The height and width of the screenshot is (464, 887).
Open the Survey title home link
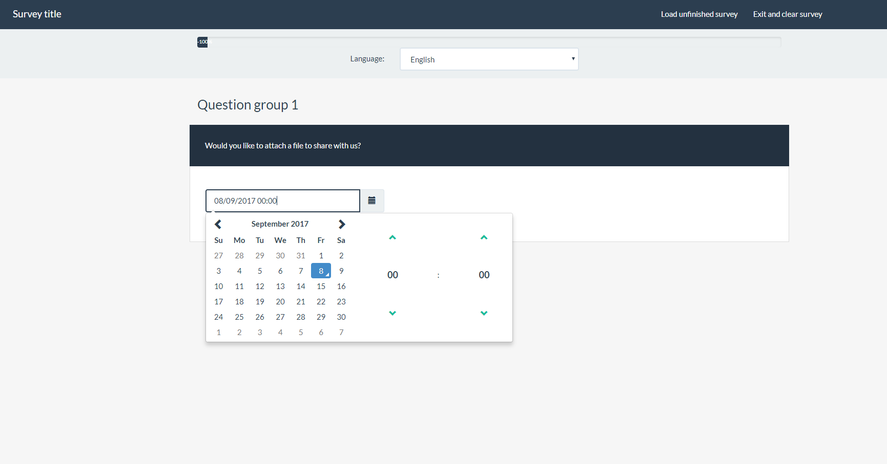coord(37,14)
